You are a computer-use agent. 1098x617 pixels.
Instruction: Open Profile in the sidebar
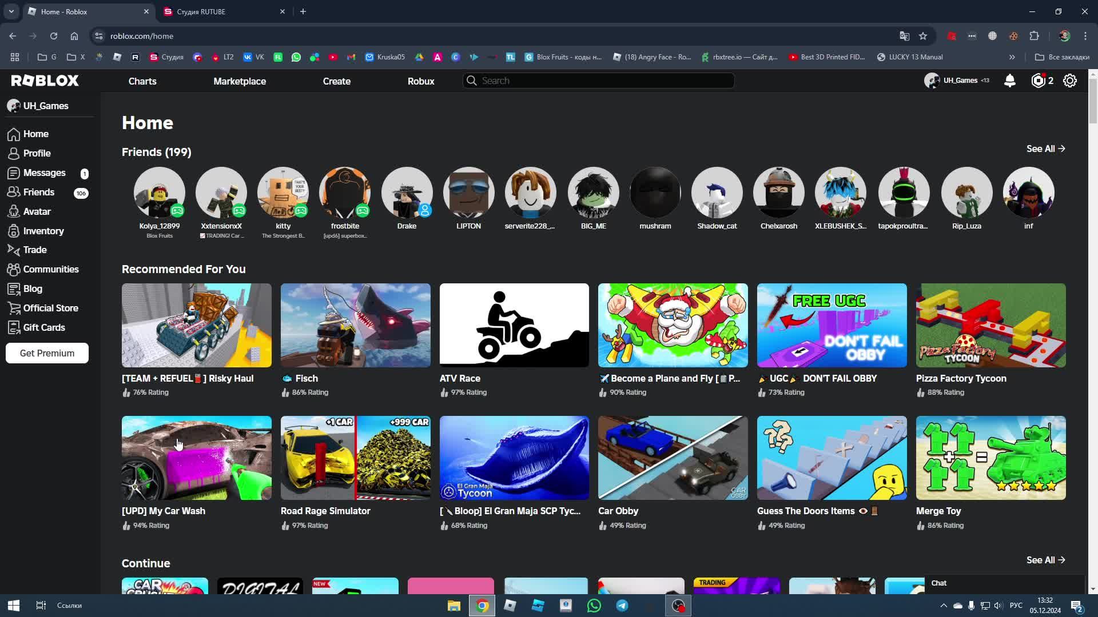tap(30, 153)
